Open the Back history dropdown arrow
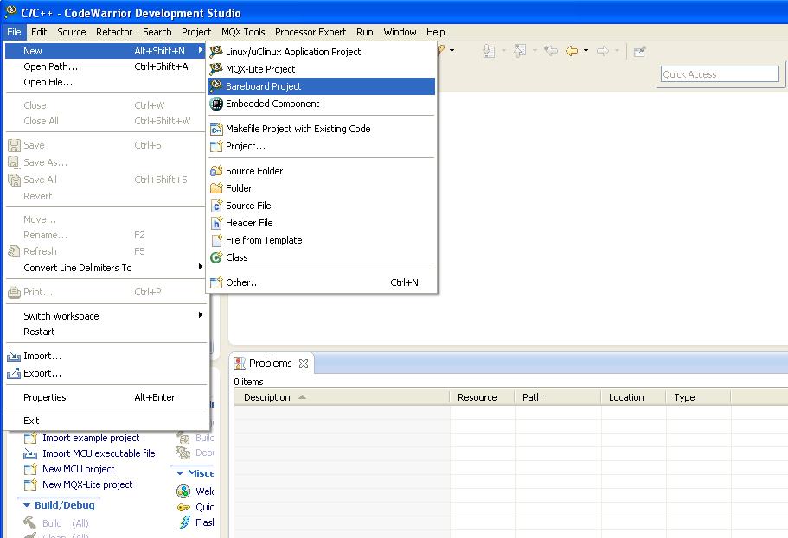The height and width of the screenshot is (538, 788). point(586,51)
